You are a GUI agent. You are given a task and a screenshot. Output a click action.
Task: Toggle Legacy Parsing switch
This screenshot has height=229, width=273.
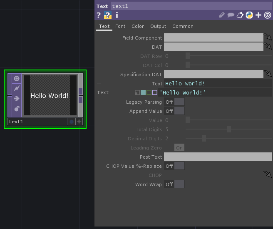[x=174, y=102]
